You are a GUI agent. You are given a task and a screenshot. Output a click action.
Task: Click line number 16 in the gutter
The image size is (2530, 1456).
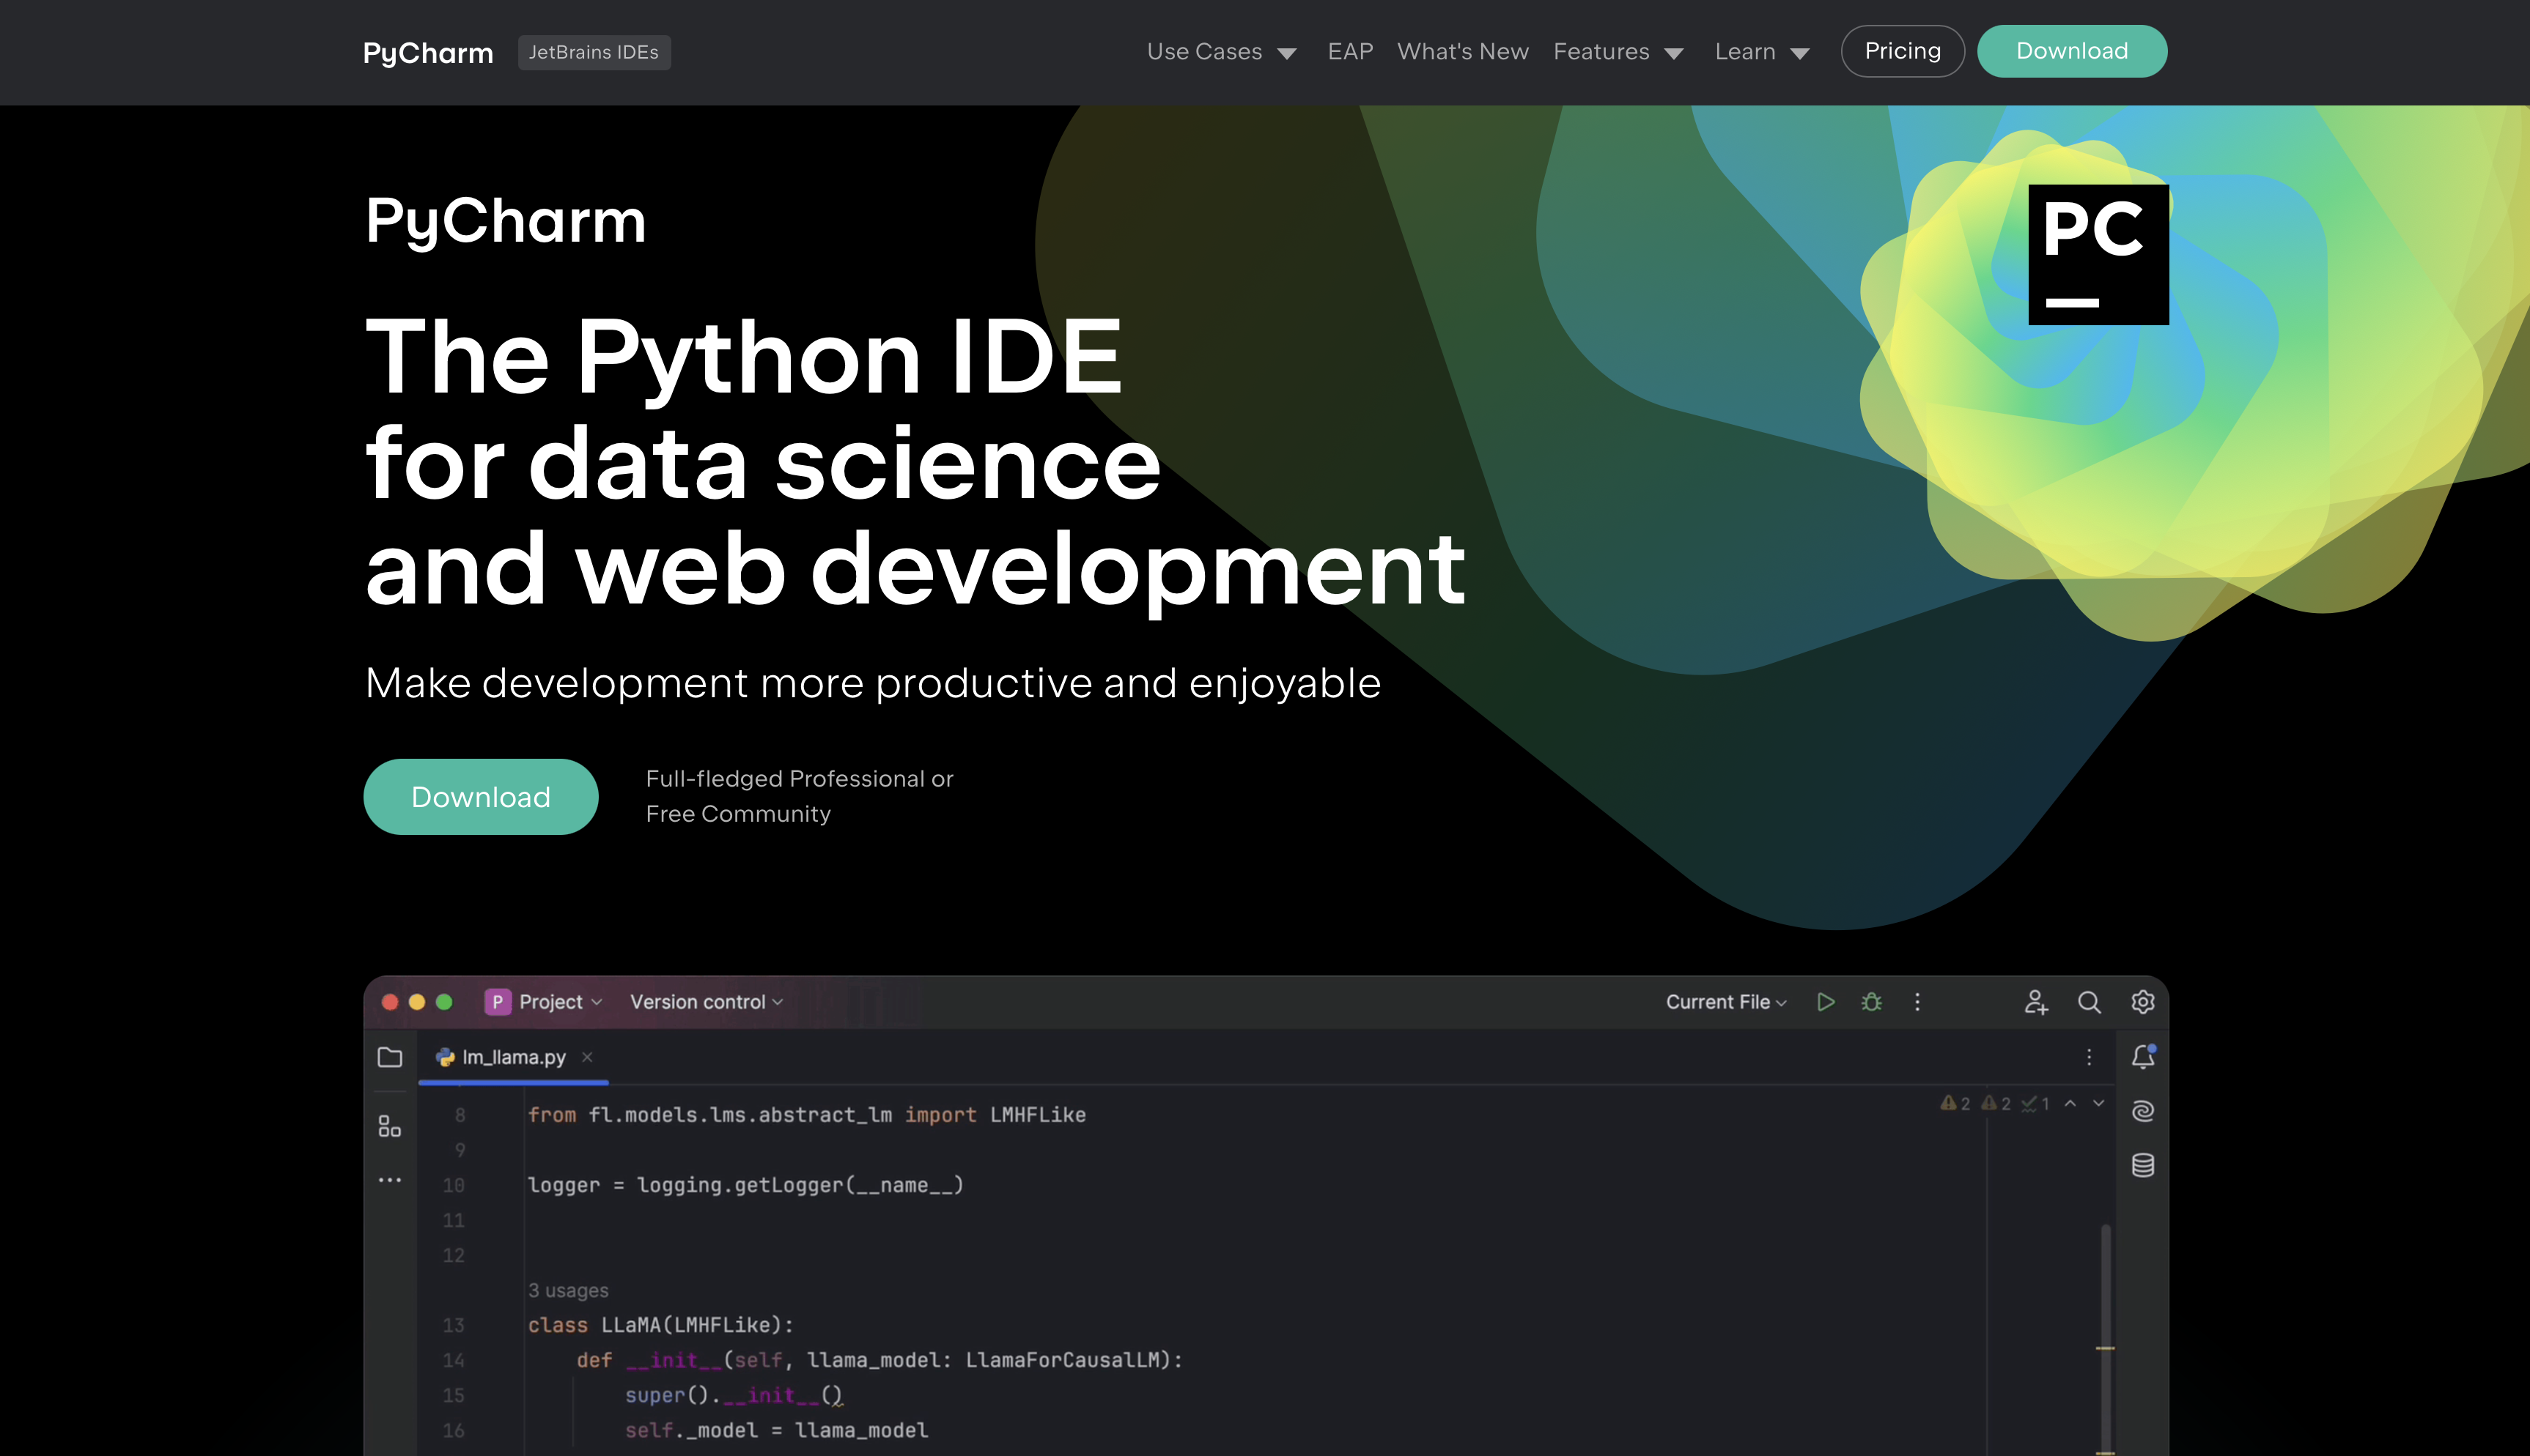[x=453, y=1430]
